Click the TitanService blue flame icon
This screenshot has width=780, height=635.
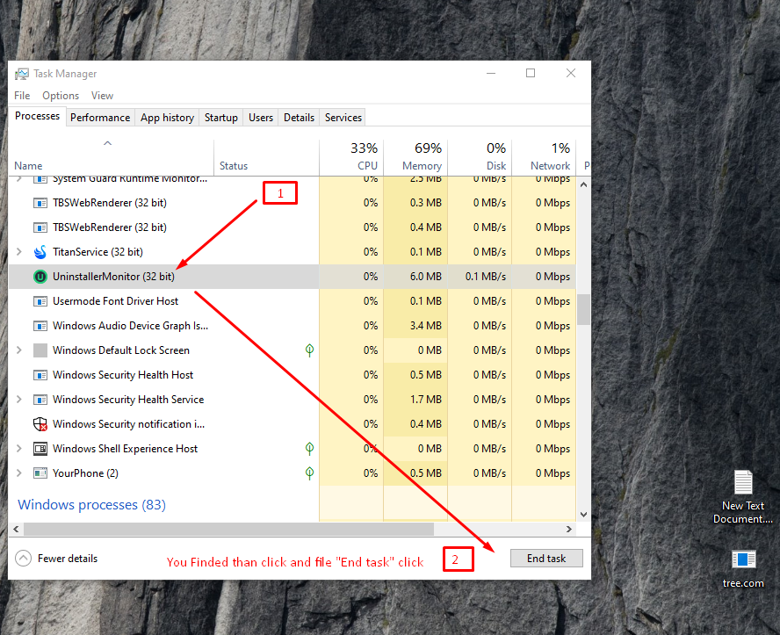(x=40, y=252)
